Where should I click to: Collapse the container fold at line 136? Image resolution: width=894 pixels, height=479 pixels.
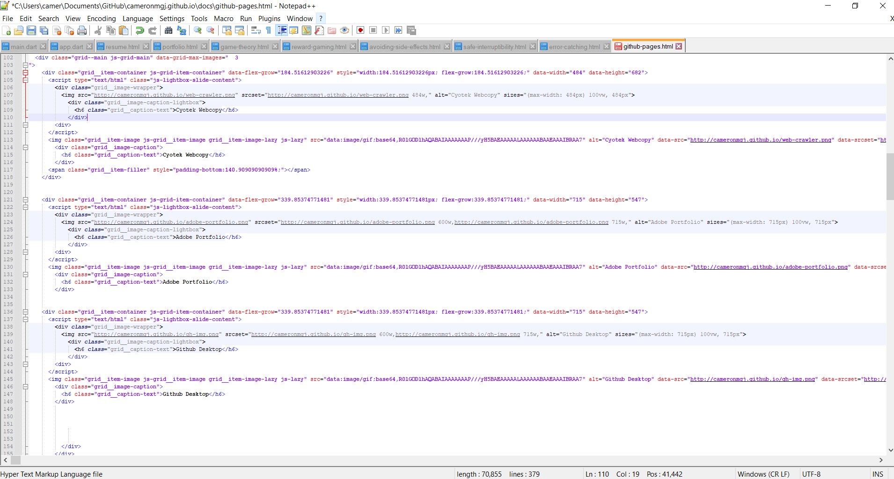click(x=26, y=312)
